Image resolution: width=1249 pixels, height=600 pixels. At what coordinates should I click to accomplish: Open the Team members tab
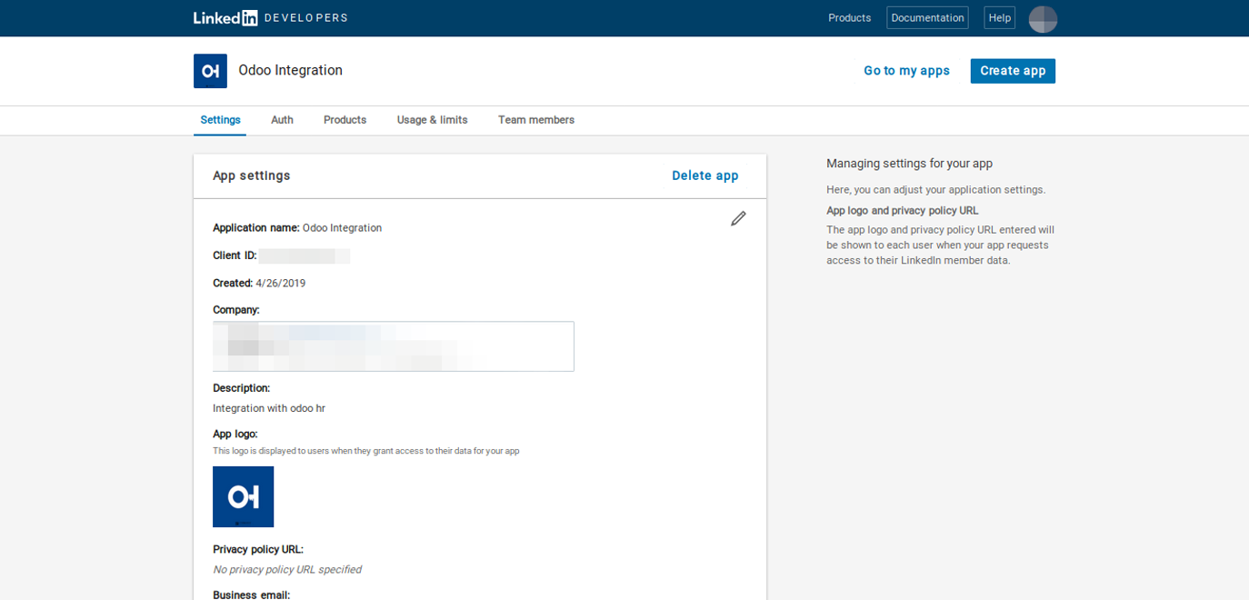536,120
